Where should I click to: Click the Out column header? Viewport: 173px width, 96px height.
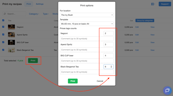click(x=131, y=21)
